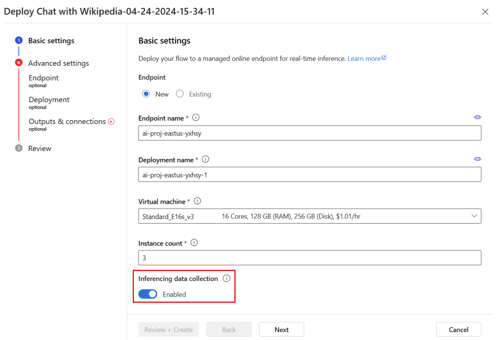Screen dimensions: 496x340
Task: Cancel the deployment wizard
Action: coord(458,330)
